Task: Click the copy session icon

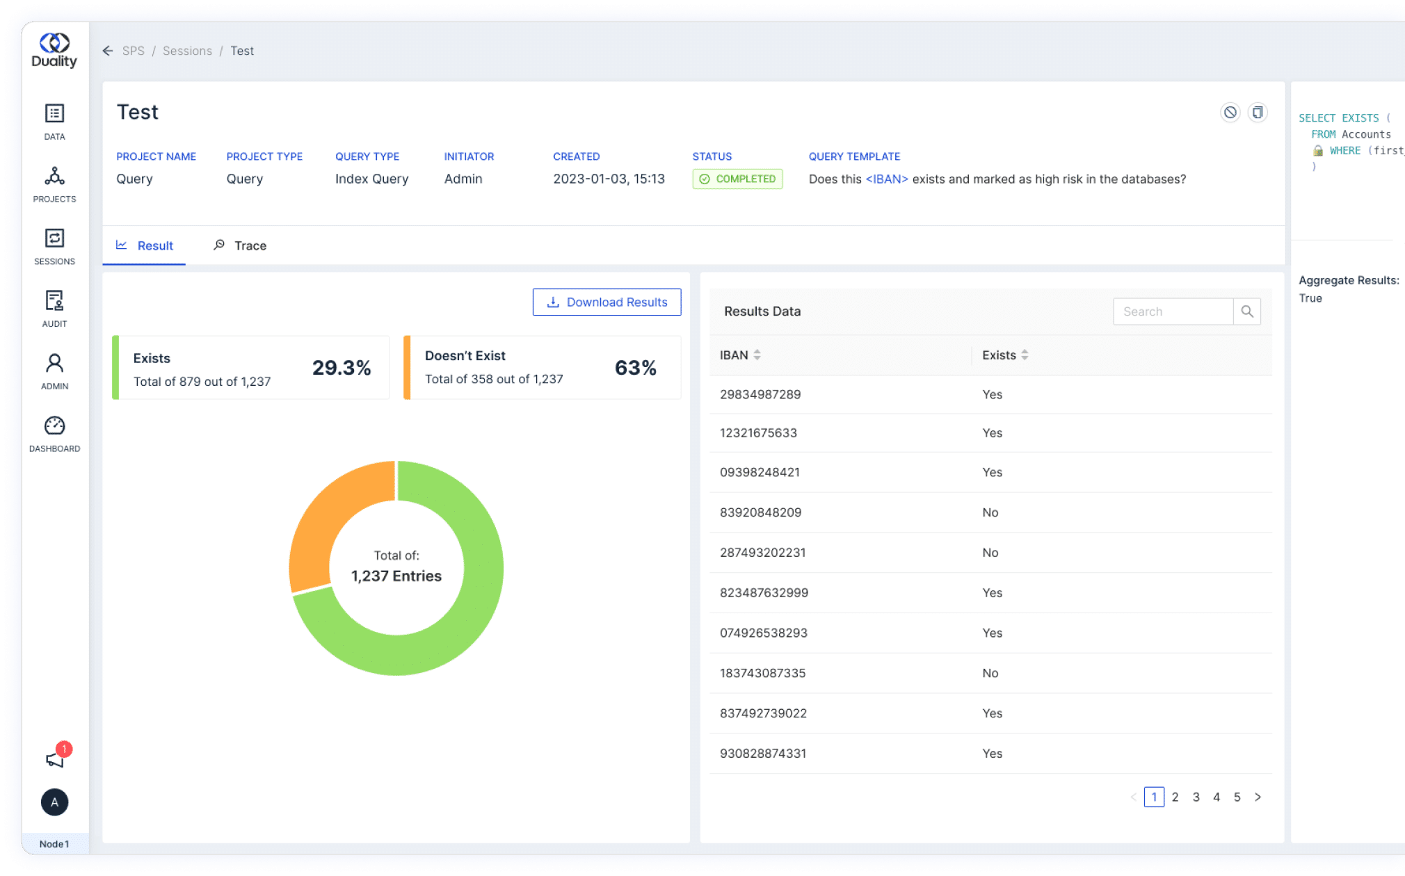Action: 1258,113
